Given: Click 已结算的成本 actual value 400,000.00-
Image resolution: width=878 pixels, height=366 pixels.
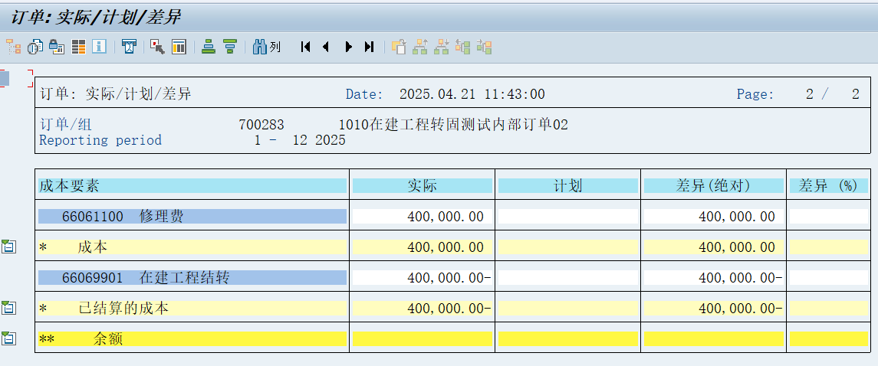Looking at the screenshot, I should [x=423, y=308].
